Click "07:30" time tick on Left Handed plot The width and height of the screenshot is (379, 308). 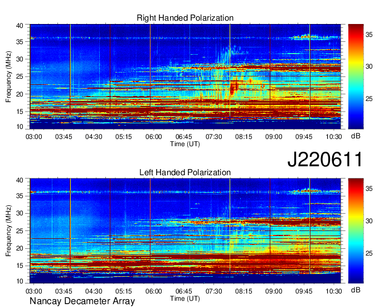click(213, 291)
